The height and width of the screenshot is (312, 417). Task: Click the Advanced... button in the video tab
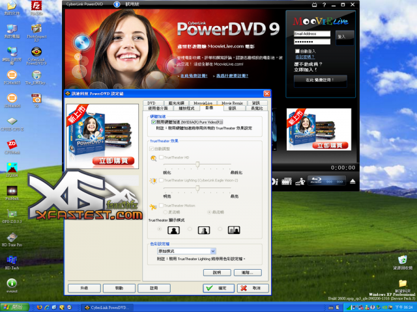point(248,272)
